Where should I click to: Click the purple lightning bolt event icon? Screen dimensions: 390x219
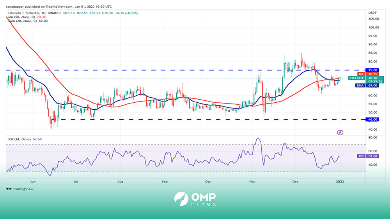click(x=340, y=133)
